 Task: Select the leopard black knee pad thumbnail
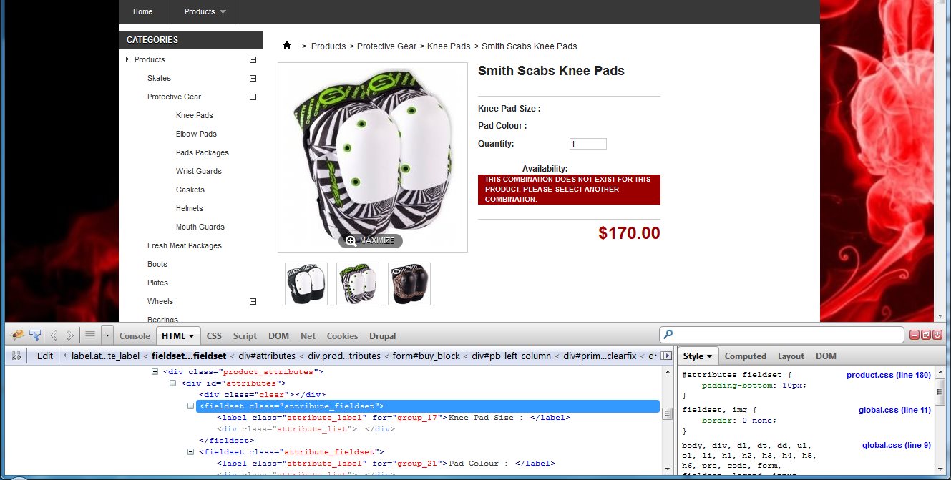pos(409,284)
